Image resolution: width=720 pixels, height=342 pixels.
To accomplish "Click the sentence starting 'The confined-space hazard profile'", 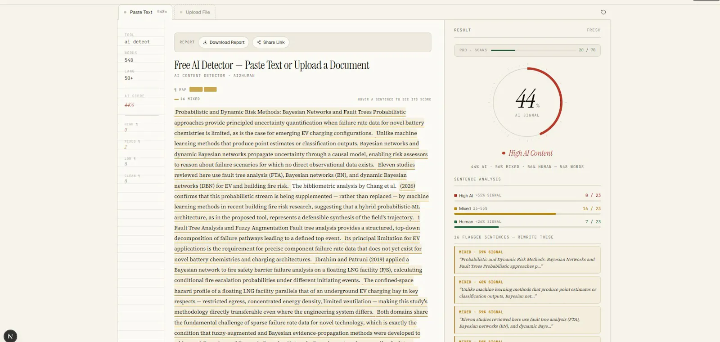I will pos(301,296).
